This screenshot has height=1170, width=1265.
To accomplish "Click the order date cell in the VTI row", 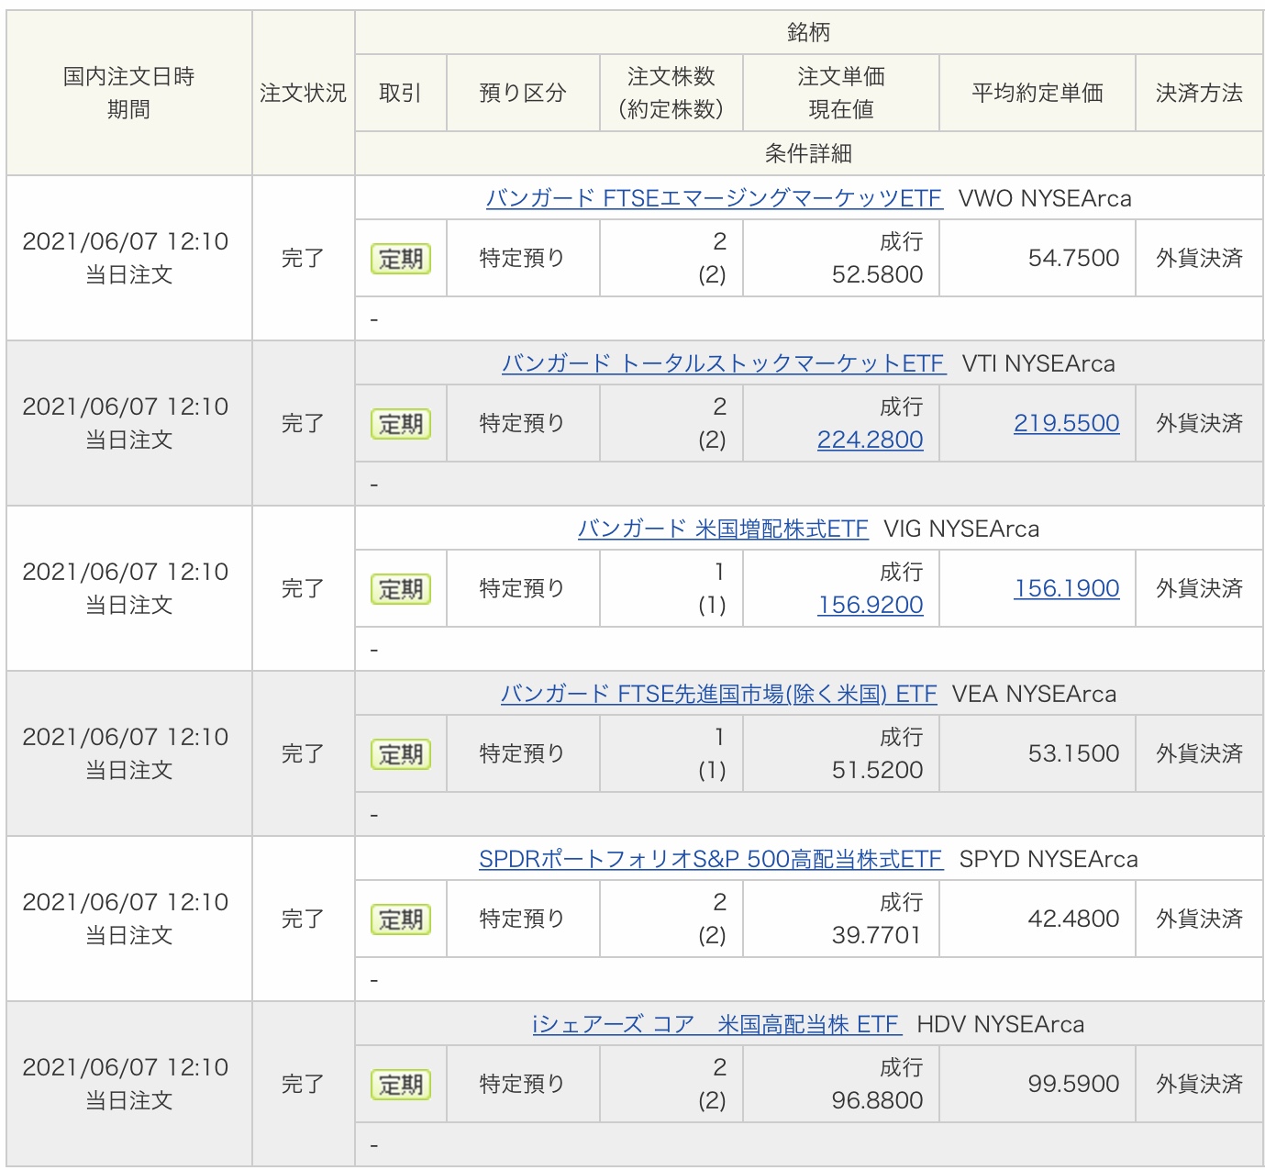I will pyautogui.click(x=129, y=423).
